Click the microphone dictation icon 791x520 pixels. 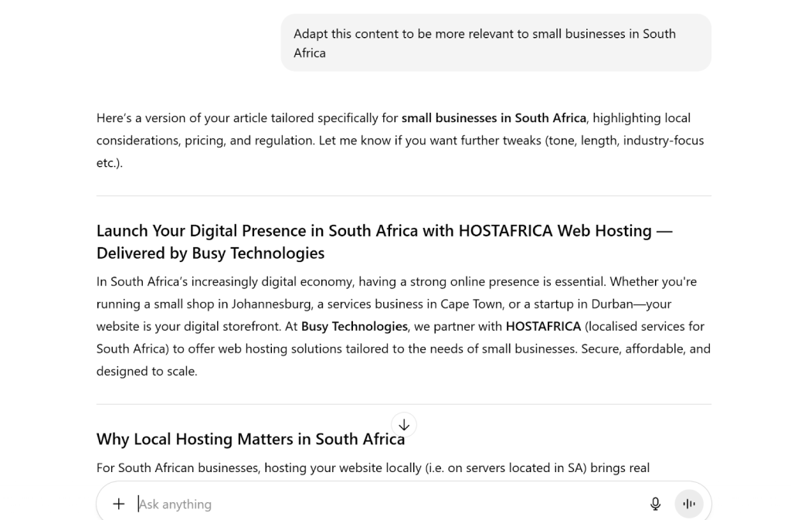pos(655,504)
